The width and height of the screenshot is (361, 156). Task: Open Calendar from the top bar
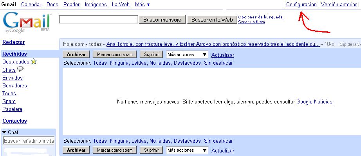coord(31,4)
